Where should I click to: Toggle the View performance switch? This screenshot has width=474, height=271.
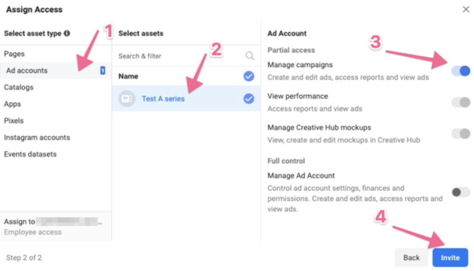coord(461,102)
